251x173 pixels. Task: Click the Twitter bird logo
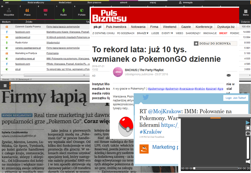pyautogui.click(x=146, y=97)
